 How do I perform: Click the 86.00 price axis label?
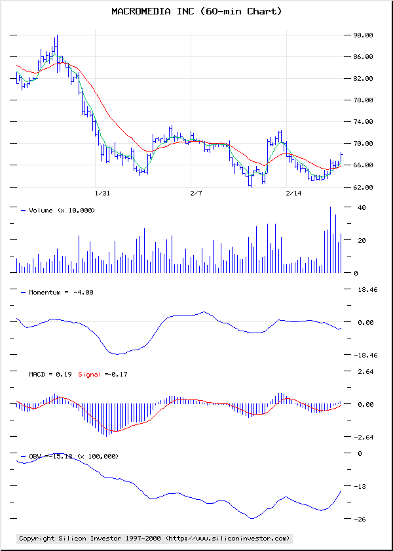pos(363,57)
